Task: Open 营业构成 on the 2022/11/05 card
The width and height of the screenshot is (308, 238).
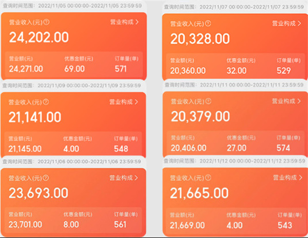Action: [x=124, y=22]
